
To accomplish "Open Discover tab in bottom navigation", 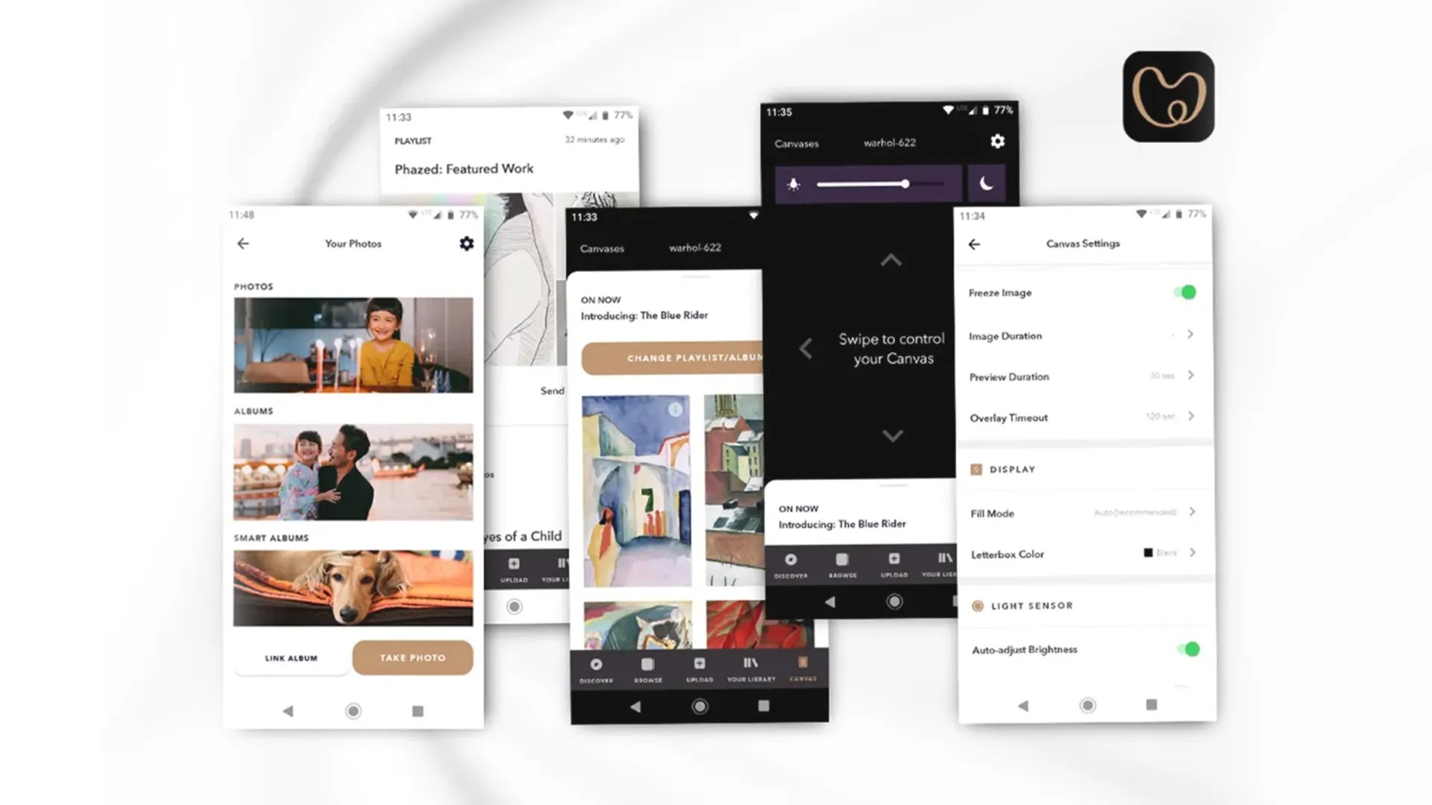I will coord(596,669).
